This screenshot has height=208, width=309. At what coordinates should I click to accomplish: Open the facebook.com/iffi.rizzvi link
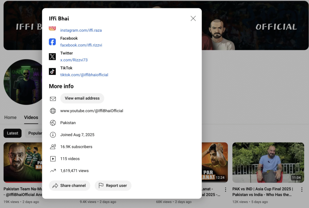[81, 45]
